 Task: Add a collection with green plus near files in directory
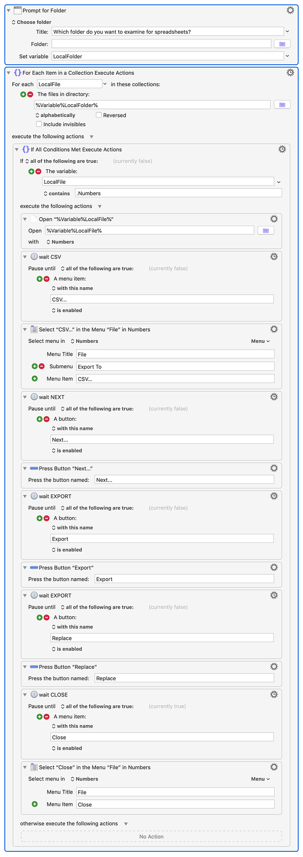[23, 94]
